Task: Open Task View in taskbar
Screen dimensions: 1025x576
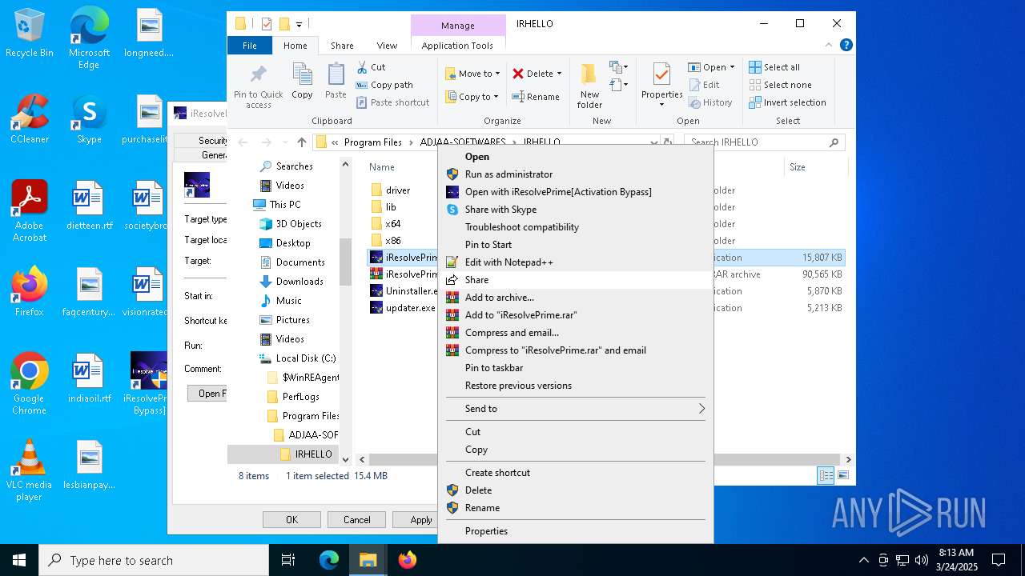Action: 288,560
